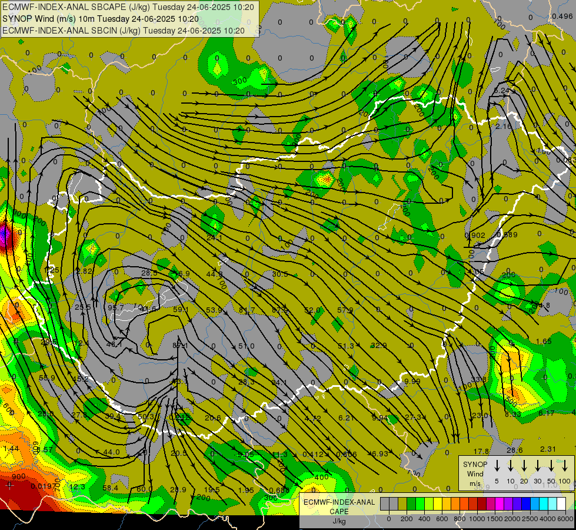Click the 6.17 map value

(x=546, y=413)
